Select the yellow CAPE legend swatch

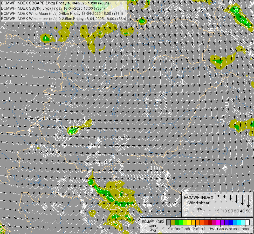click(189, 223)
